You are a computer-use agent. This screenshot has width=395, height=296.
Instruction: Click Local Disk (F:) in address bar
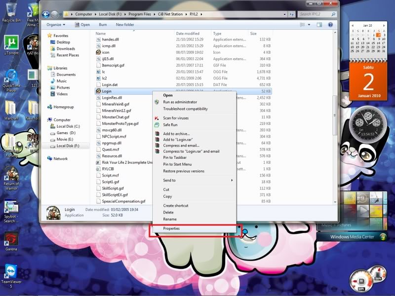point(110,14)
